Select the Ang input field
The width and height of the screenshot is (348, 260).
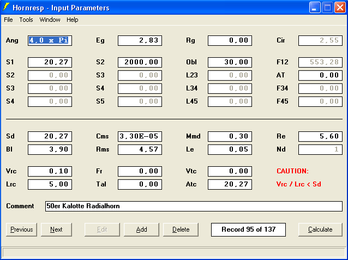coord(50,40)
